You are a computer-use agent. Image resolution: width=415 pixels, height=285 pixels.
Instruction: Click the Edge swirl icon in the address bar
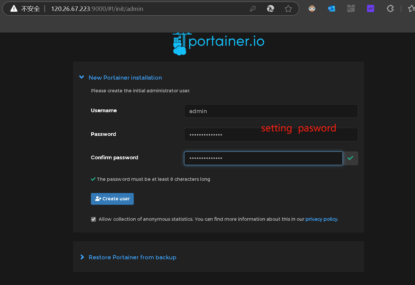(270, 8)
